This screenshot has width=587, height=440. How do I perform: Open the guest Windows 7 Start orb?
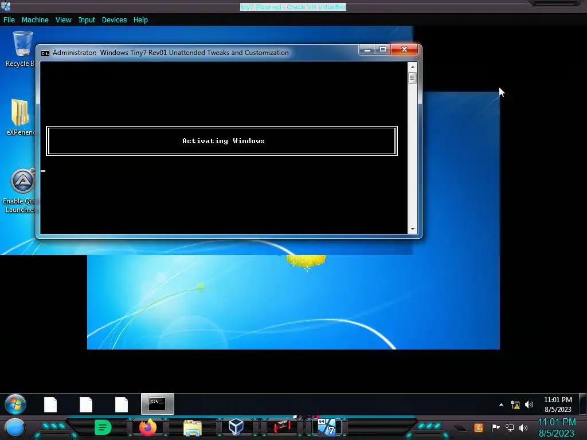[x=15, y=404]
